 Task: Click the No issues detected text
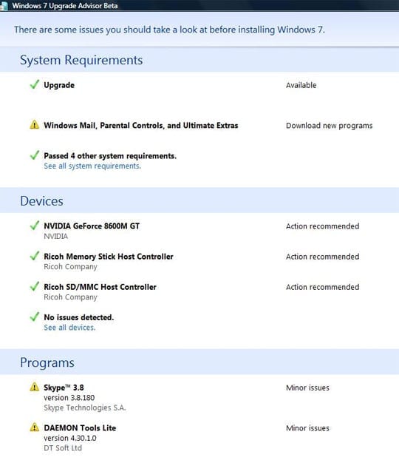pos(78,317)
